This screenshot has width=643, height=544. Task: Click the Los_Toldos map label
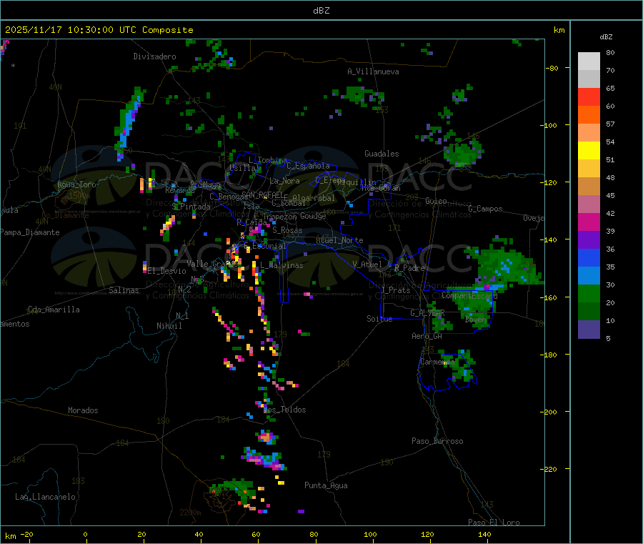pos(284,410)
